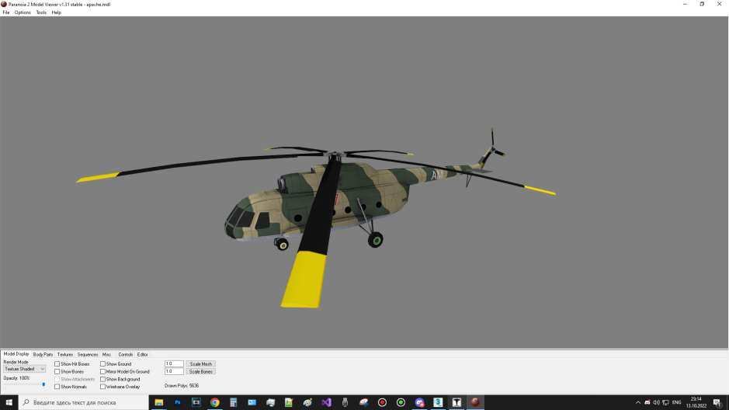The height and width of the screenshot is (410, 729).
Task: Open the notification center icon
Action: pos(718,402)
